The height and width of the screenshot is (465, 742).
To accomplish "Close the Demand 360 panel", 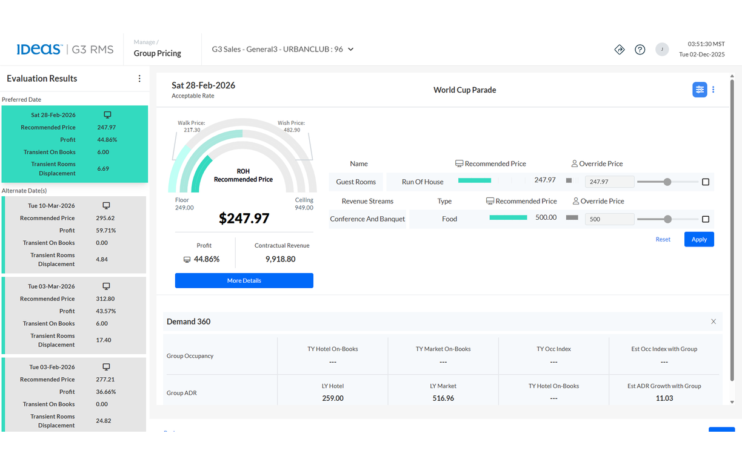I will point(714,322).
